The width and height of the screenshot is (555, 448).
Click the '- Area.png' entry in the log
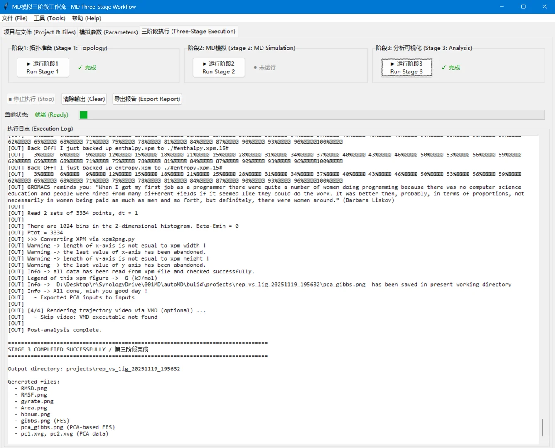click(31, 408)
